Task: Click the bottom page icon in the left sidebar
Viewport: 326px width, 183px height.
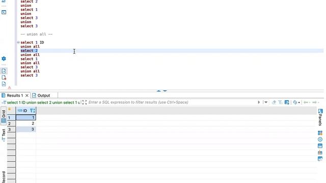Action: [x=4, y=84]
